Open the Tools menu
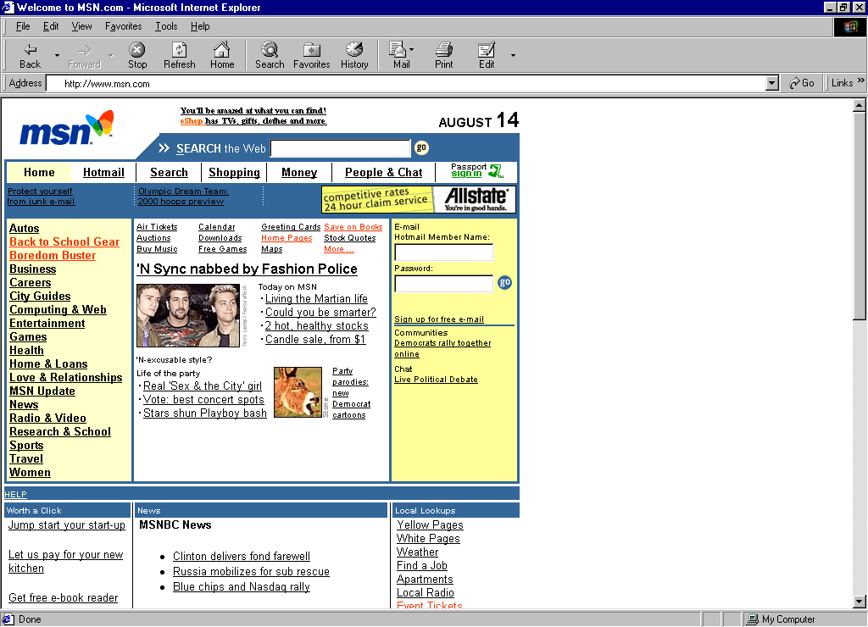This screenshot has width=868, height=627. [166, 26]
